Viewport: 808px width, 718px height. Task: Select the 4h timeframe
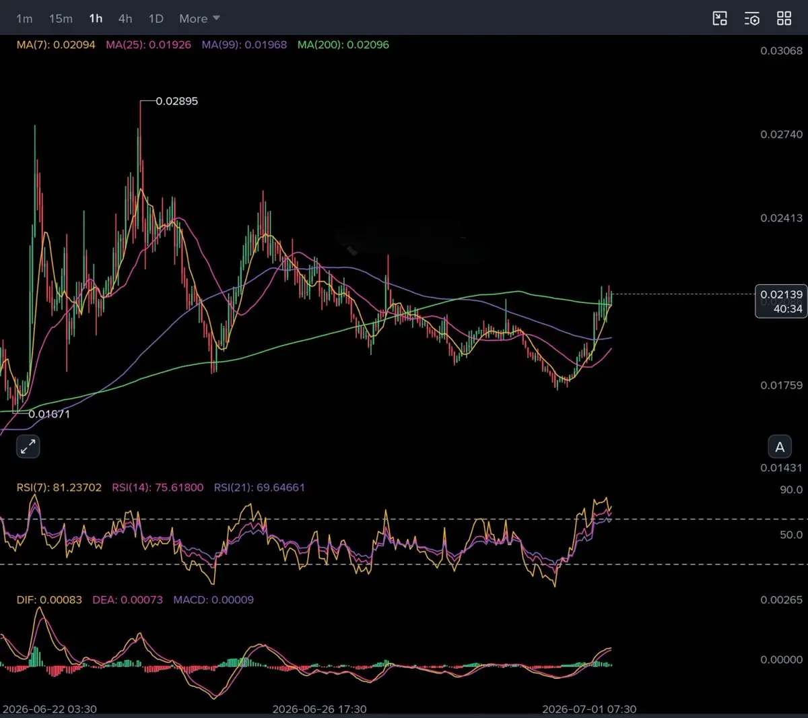125,19
